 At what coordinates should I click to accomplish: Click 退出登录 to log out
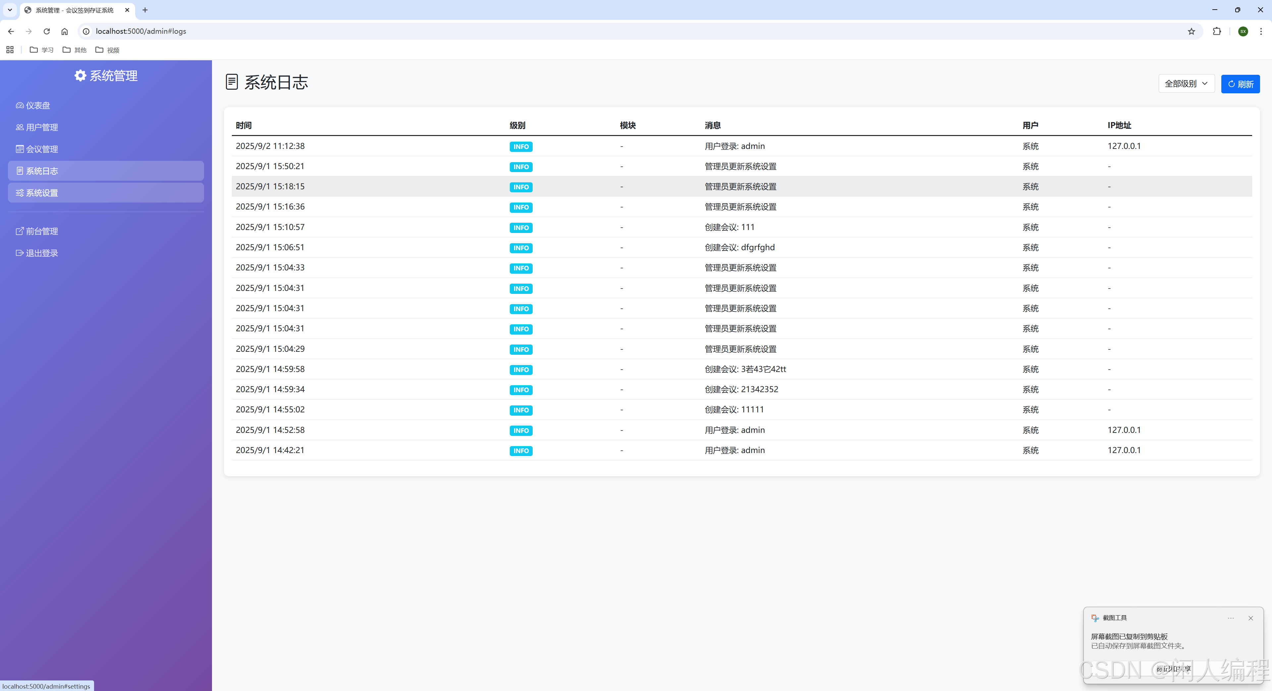(106, 253)
